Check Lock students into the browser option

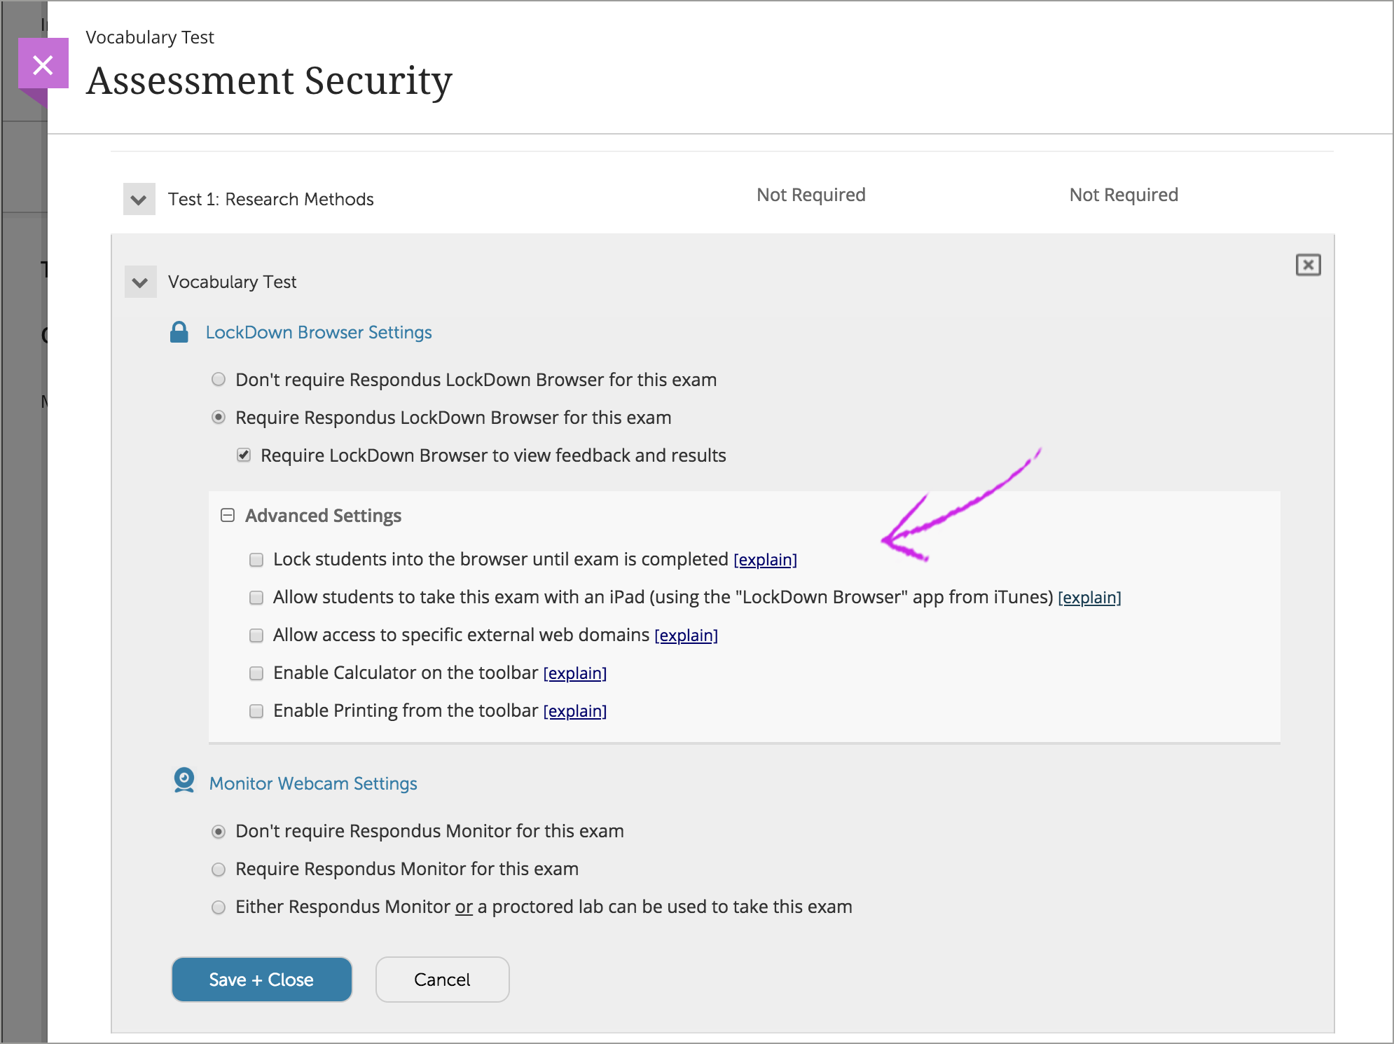[x=256, y=560]
